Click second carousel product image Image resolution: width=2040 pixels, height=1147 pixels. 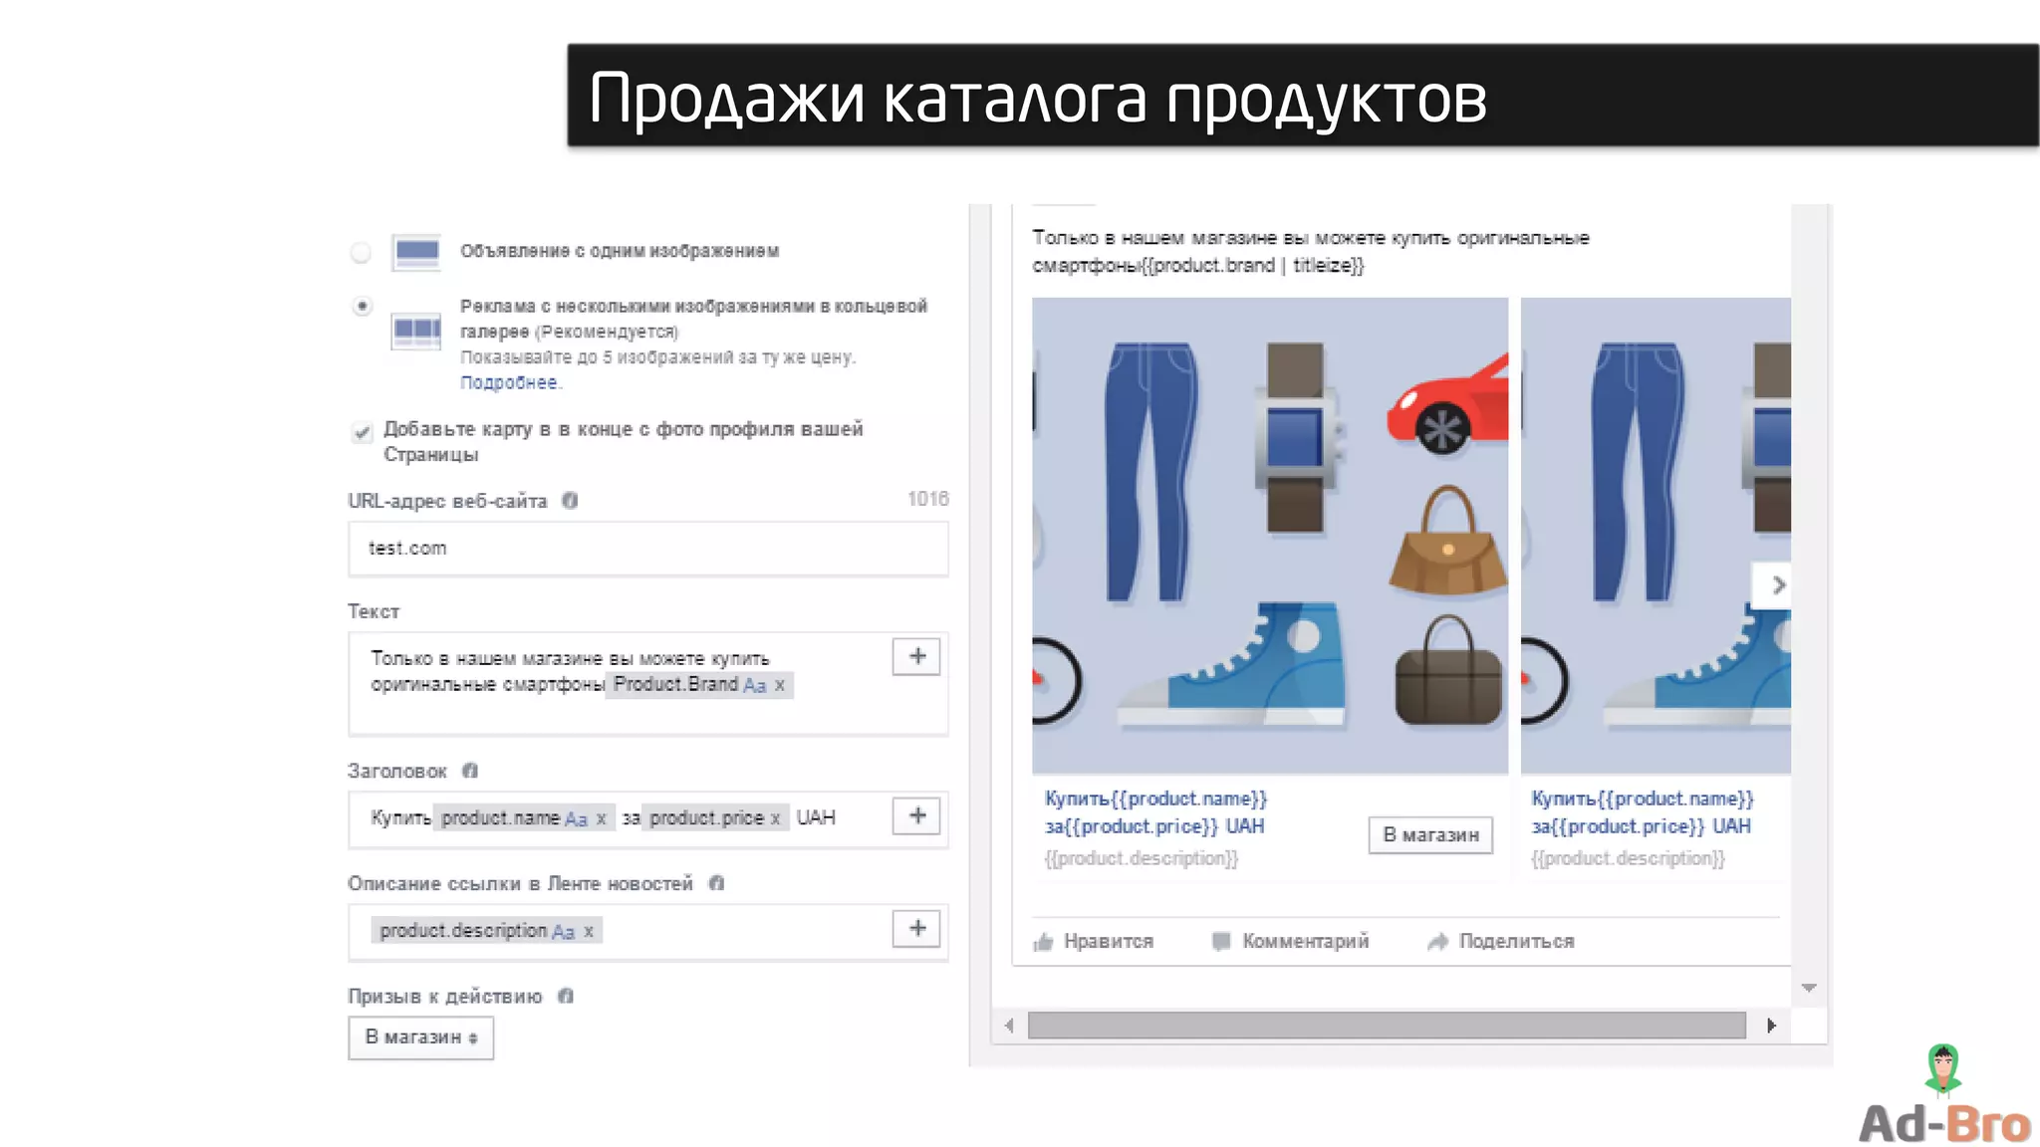point(1656,536)
